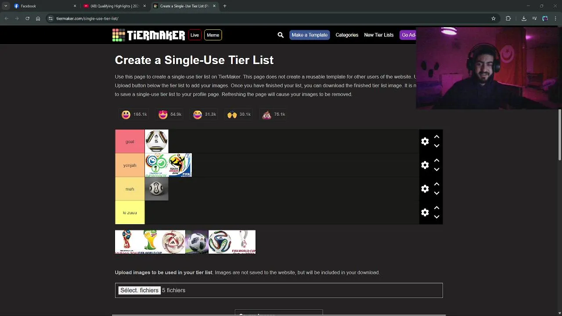Select the yenjah tier label
The height and width of the screenshot is (316, 562).
coord(130,165)
